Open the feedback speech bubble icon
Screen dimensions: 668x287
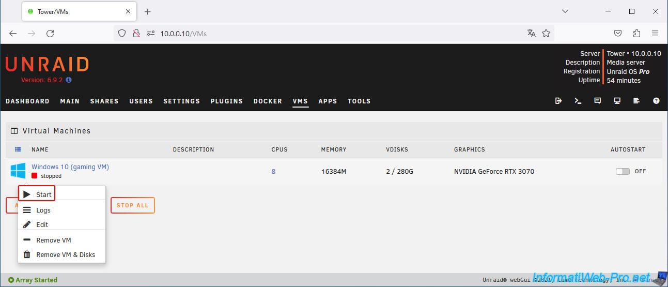tap(598, 101)
